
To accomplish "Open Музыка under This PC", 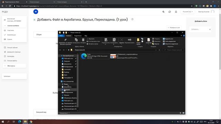I will click(x=66, y=95).
